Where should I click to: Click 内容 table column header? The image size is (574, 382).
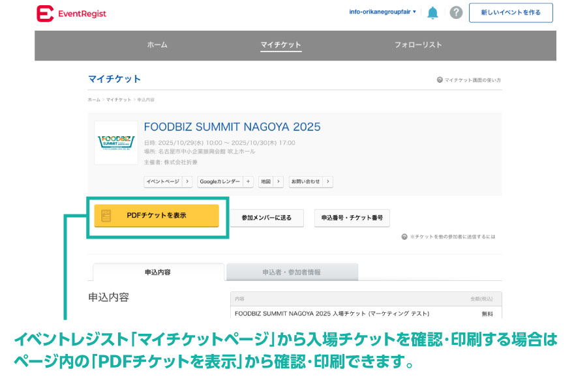(x=239, y=299)
